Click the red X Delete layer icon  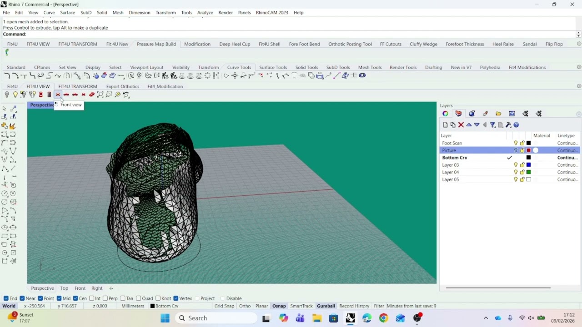(461, 125)
